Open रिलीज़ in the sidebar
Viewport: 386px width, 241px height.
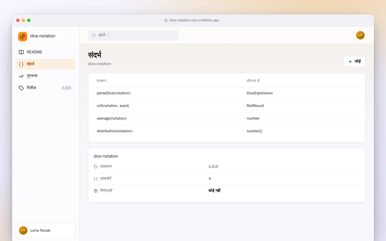[46, 88]
